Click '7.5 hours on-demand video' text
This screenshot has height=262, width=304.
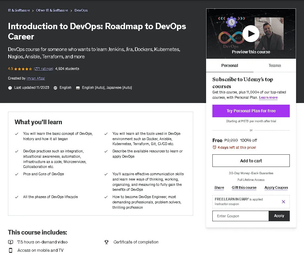coord(42,242)
